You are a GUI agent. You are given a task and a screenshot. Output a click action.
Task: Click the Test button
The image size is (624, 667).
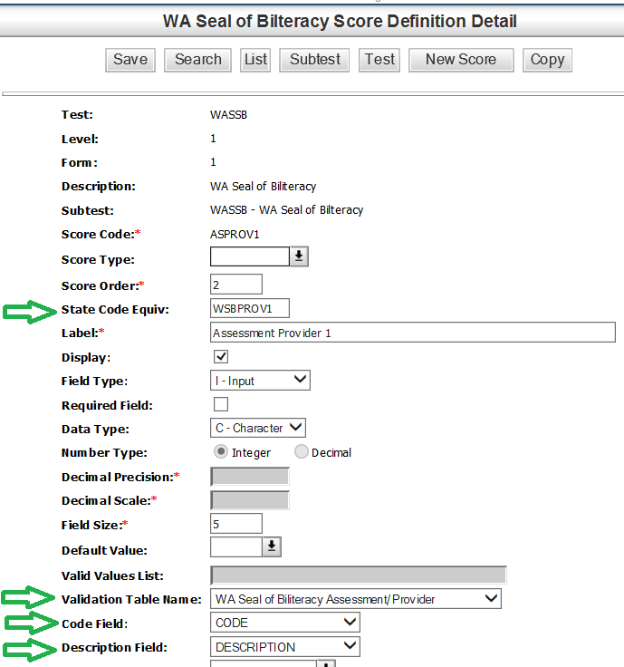point(379,60)
